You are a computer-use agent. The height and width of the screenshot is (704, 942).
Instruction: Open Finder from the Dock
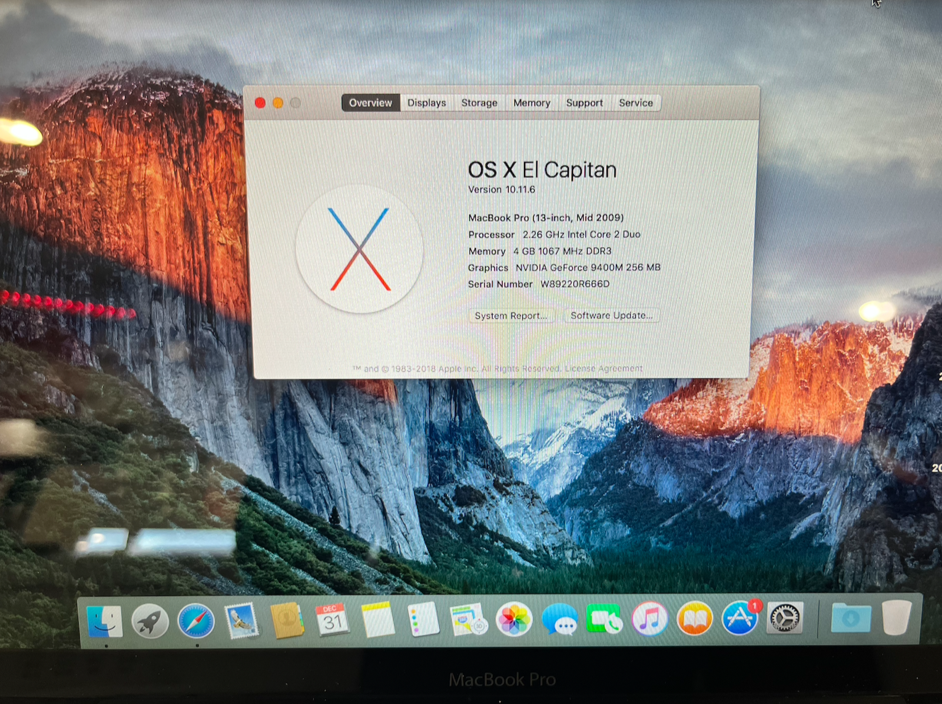tap(104, 621)
